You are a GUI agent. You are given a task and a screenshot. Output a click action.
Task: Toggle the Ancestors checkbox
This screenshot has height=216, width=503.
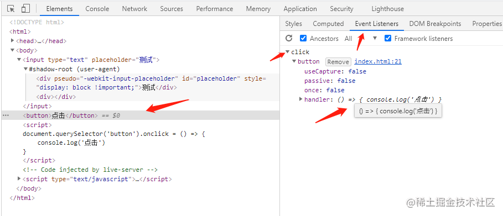pyautogui.click(x=303, y=39)
